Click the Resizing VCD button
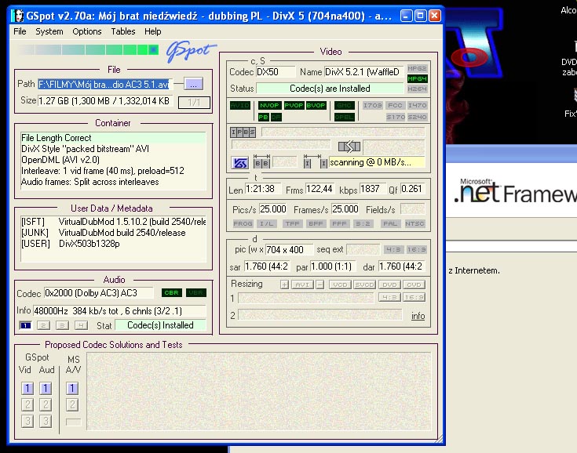577x453 pixels. pyautogui.click(x=340, y=284)
